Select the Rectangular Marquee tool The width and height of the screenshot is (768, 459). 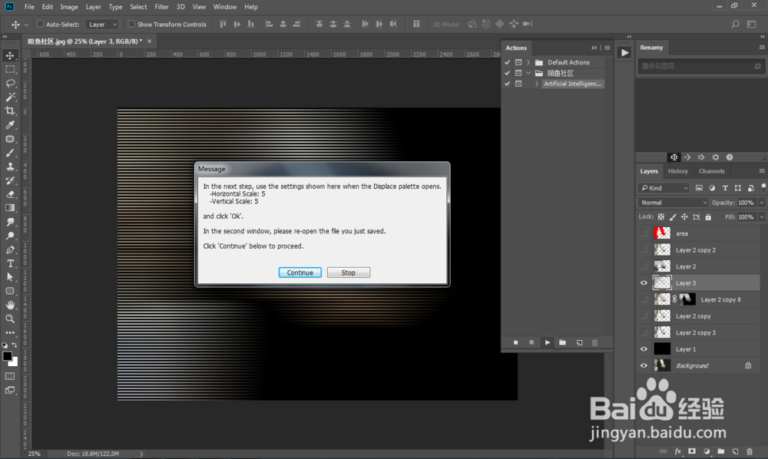point(10,69)
